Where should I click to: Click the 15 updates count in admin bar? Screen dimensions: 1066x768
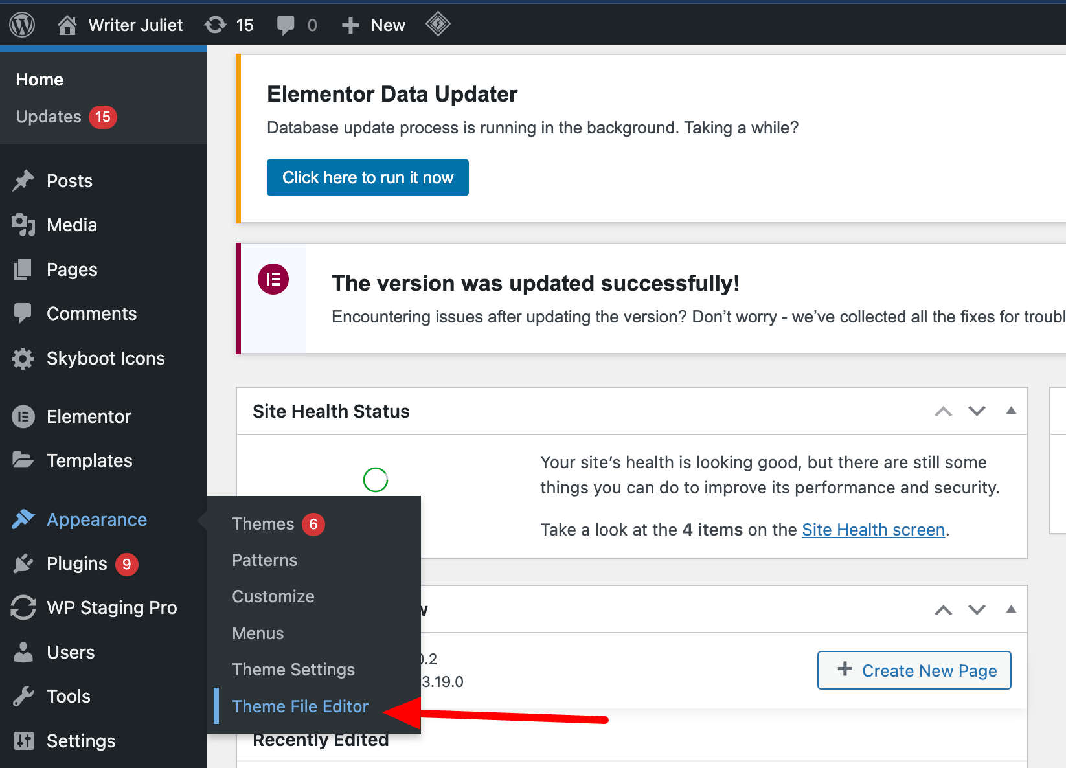click(x=245, y=25)
